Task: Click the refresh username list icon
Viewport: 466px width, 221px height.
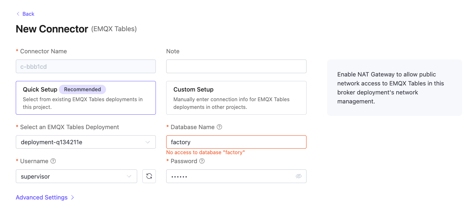Action: (149, 176)
